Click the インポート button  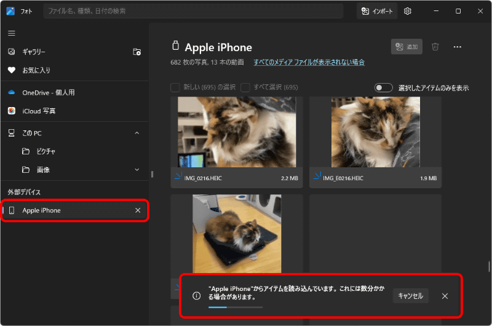click(x=377, y=11)
